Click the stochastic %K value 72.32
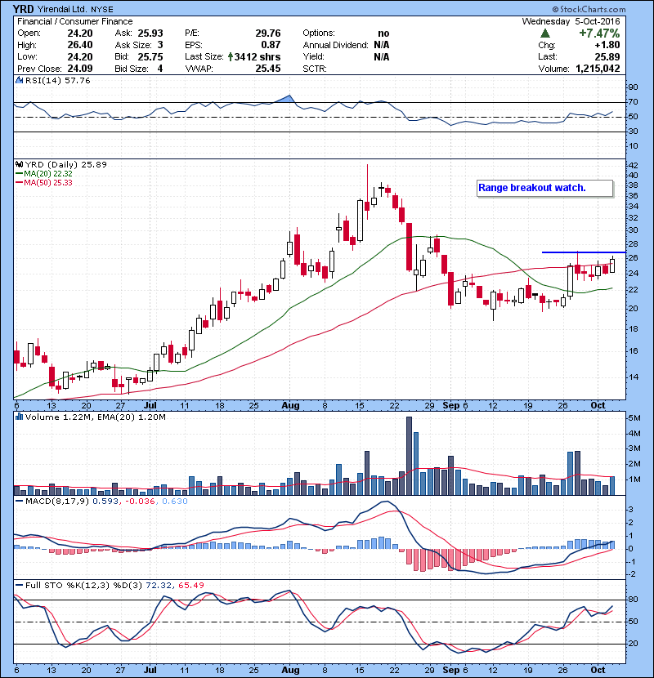This screenshot has width=654, height=678. (x=159, y=586)
